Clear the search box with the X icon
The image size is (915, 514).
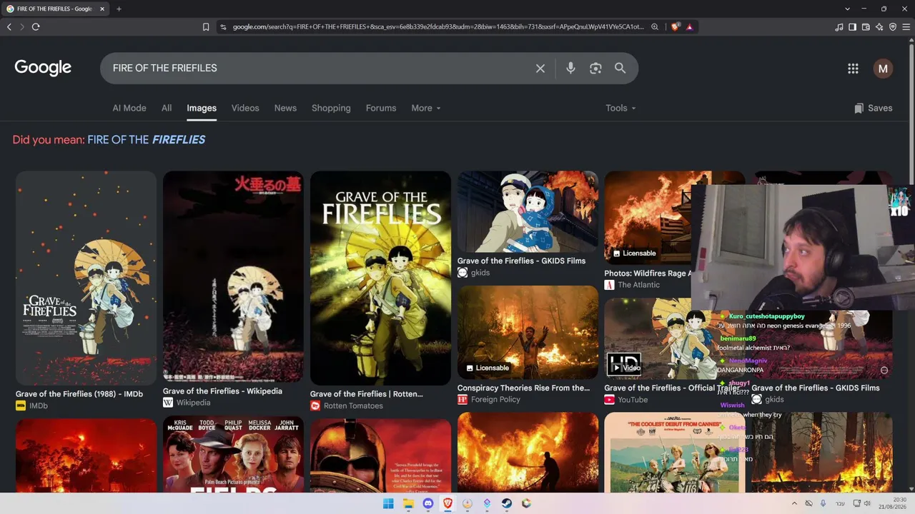[x=540, y=69]
